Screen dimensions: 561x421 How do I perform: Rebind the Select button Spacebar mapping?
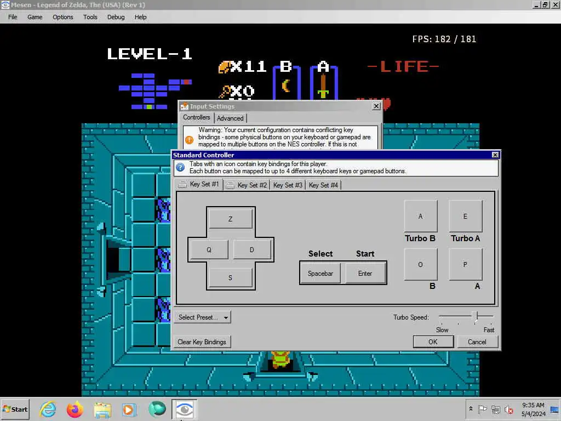pyautogui.click(x=320, y=273)
